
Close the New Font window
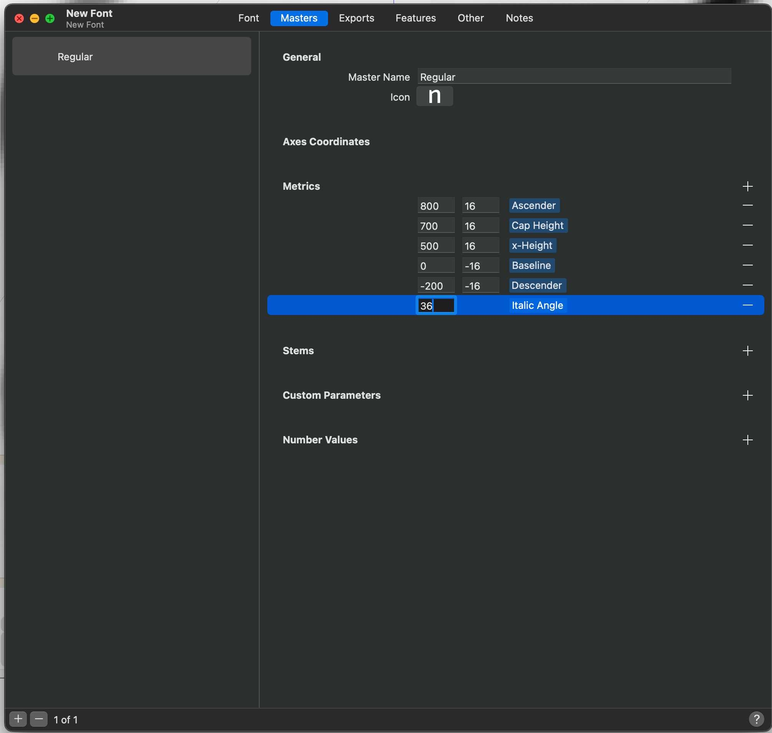click(19, 18)
